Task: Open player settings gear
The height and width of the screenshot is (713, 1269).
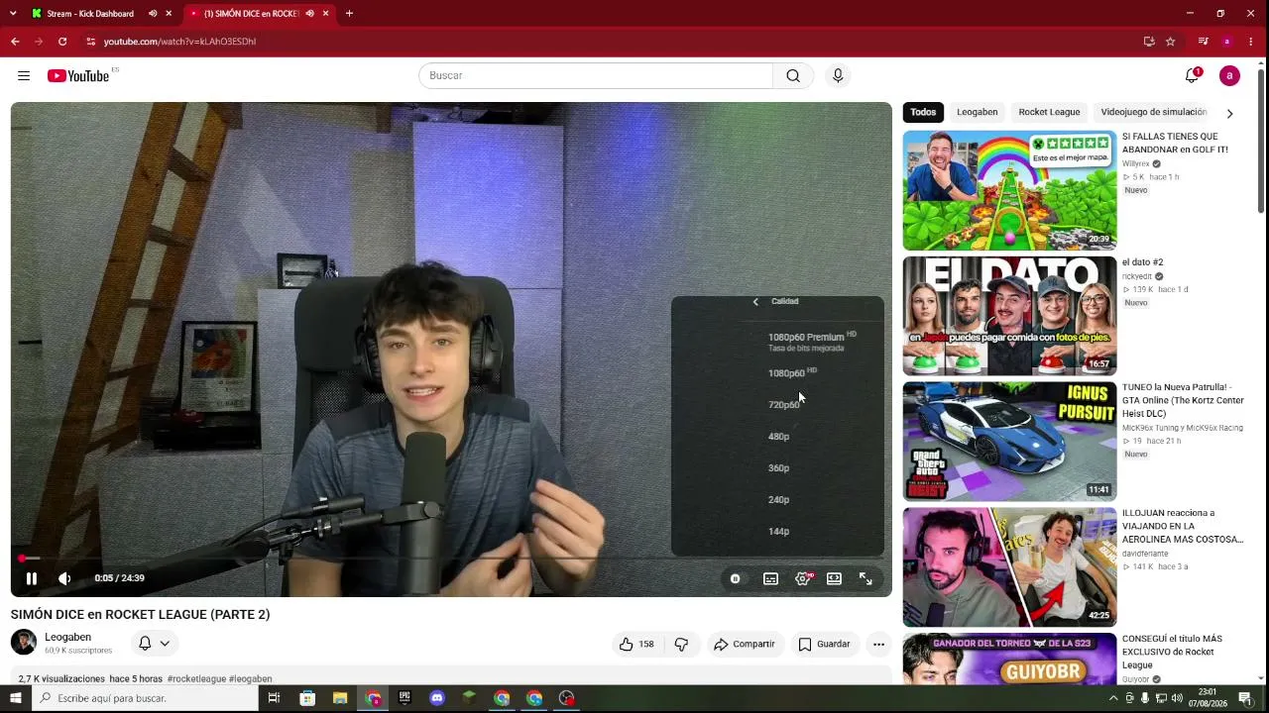Action: pos(803,578)
